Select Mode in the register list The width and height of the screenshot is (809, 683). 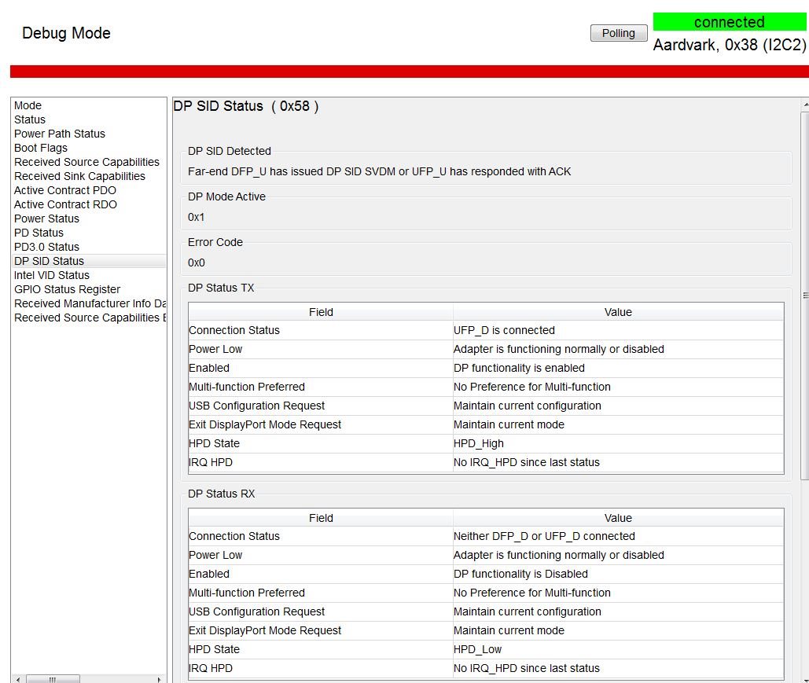click(x=28, y=105)
